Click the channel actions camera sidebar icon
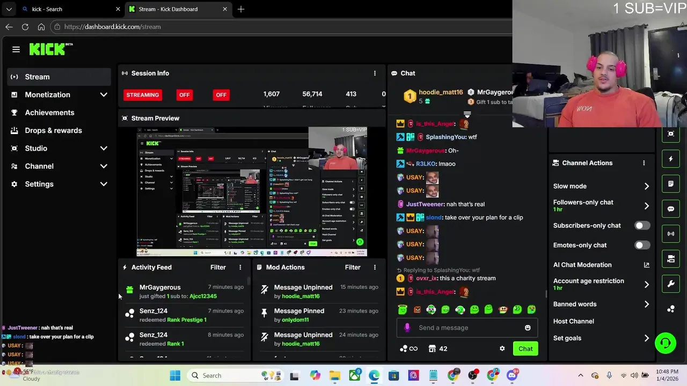The width and height of the screenshot is (687, 386). 671,259
